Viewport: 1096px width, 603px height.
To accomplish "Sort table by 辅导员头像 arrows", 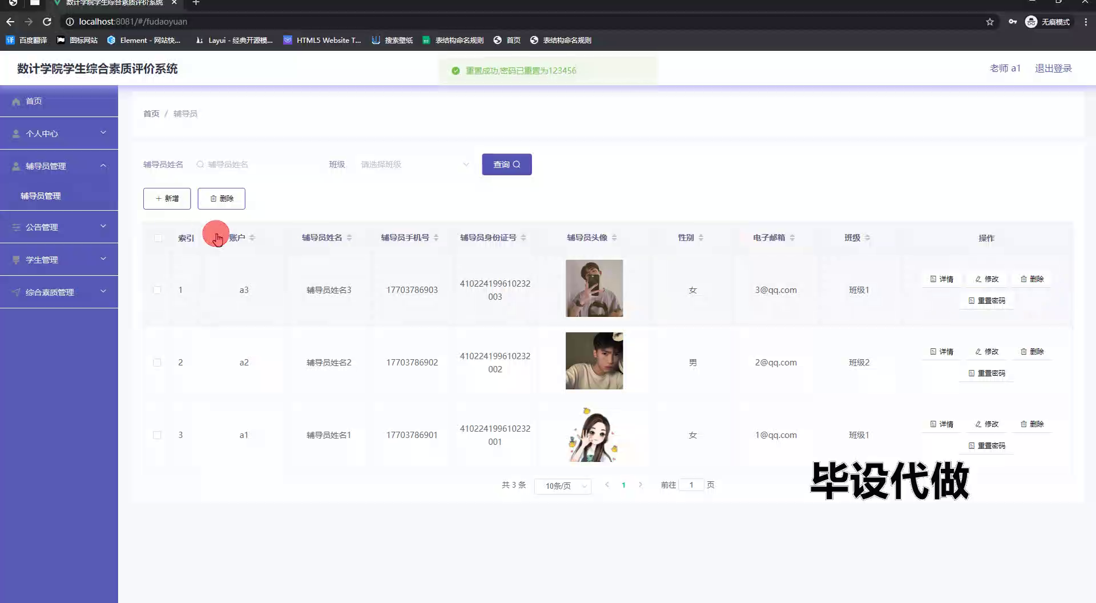I will (x=614, y=238).
